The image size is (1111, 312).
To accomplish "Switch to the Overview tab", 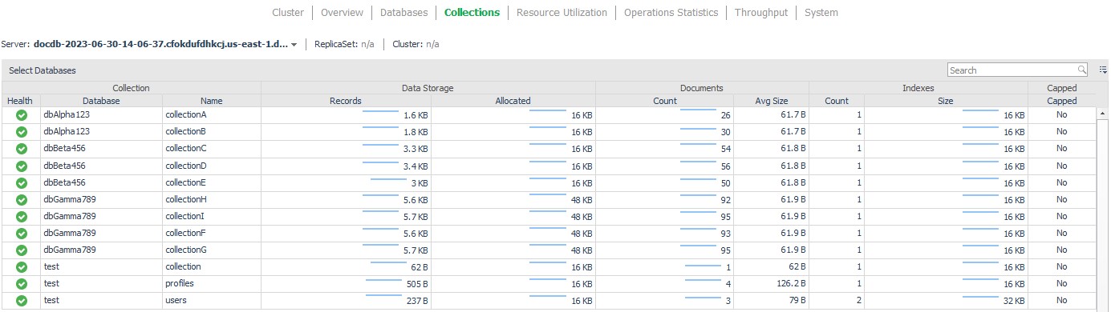I will click(x=342, y=13).
